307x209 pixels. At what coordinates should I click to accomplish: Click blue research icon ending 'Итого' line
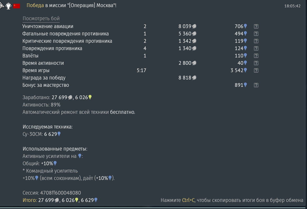point(96,200)
